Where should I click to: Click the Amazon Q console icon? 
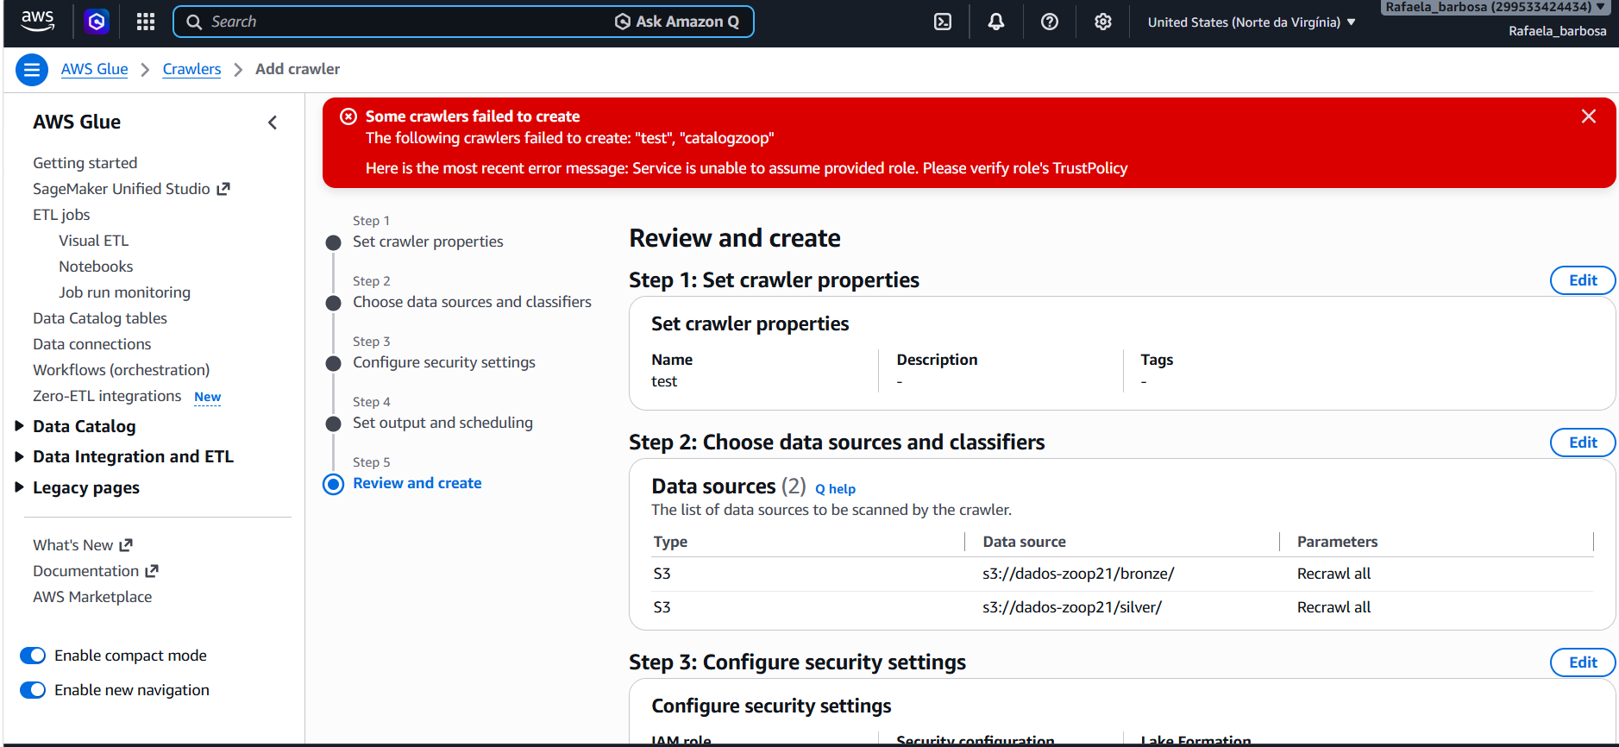97,22
